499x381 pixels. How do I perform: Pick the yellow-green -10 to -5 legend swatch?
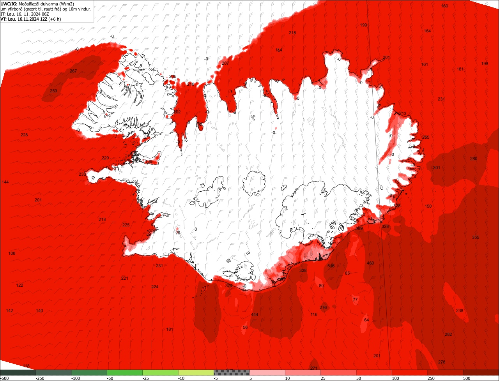tap(196, 372)
